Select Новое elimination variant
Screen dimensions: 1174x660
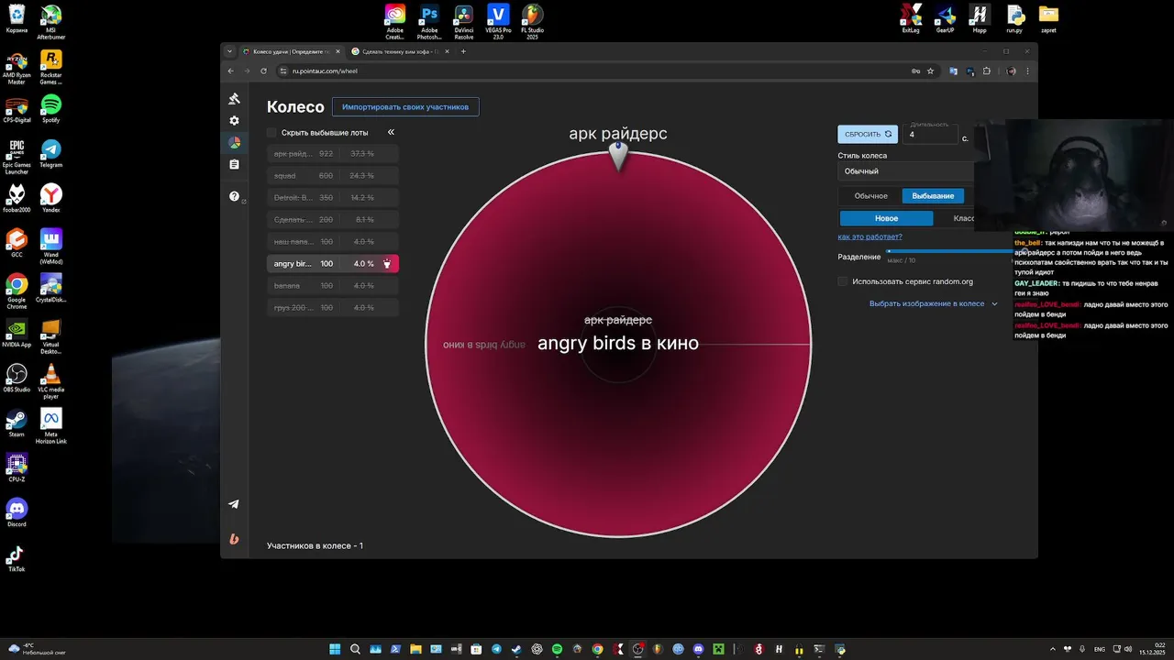886,218
